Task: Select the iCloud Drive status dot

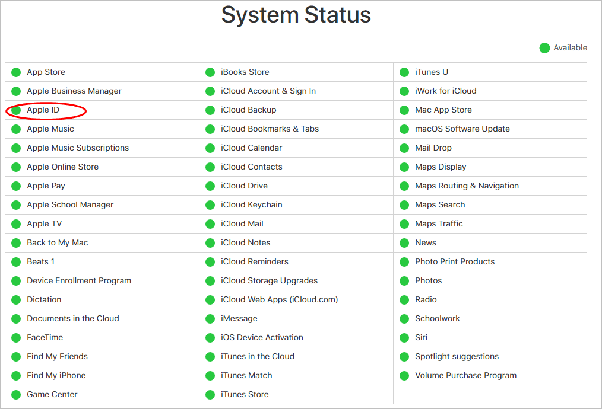Action: click(x=210, y=186)
